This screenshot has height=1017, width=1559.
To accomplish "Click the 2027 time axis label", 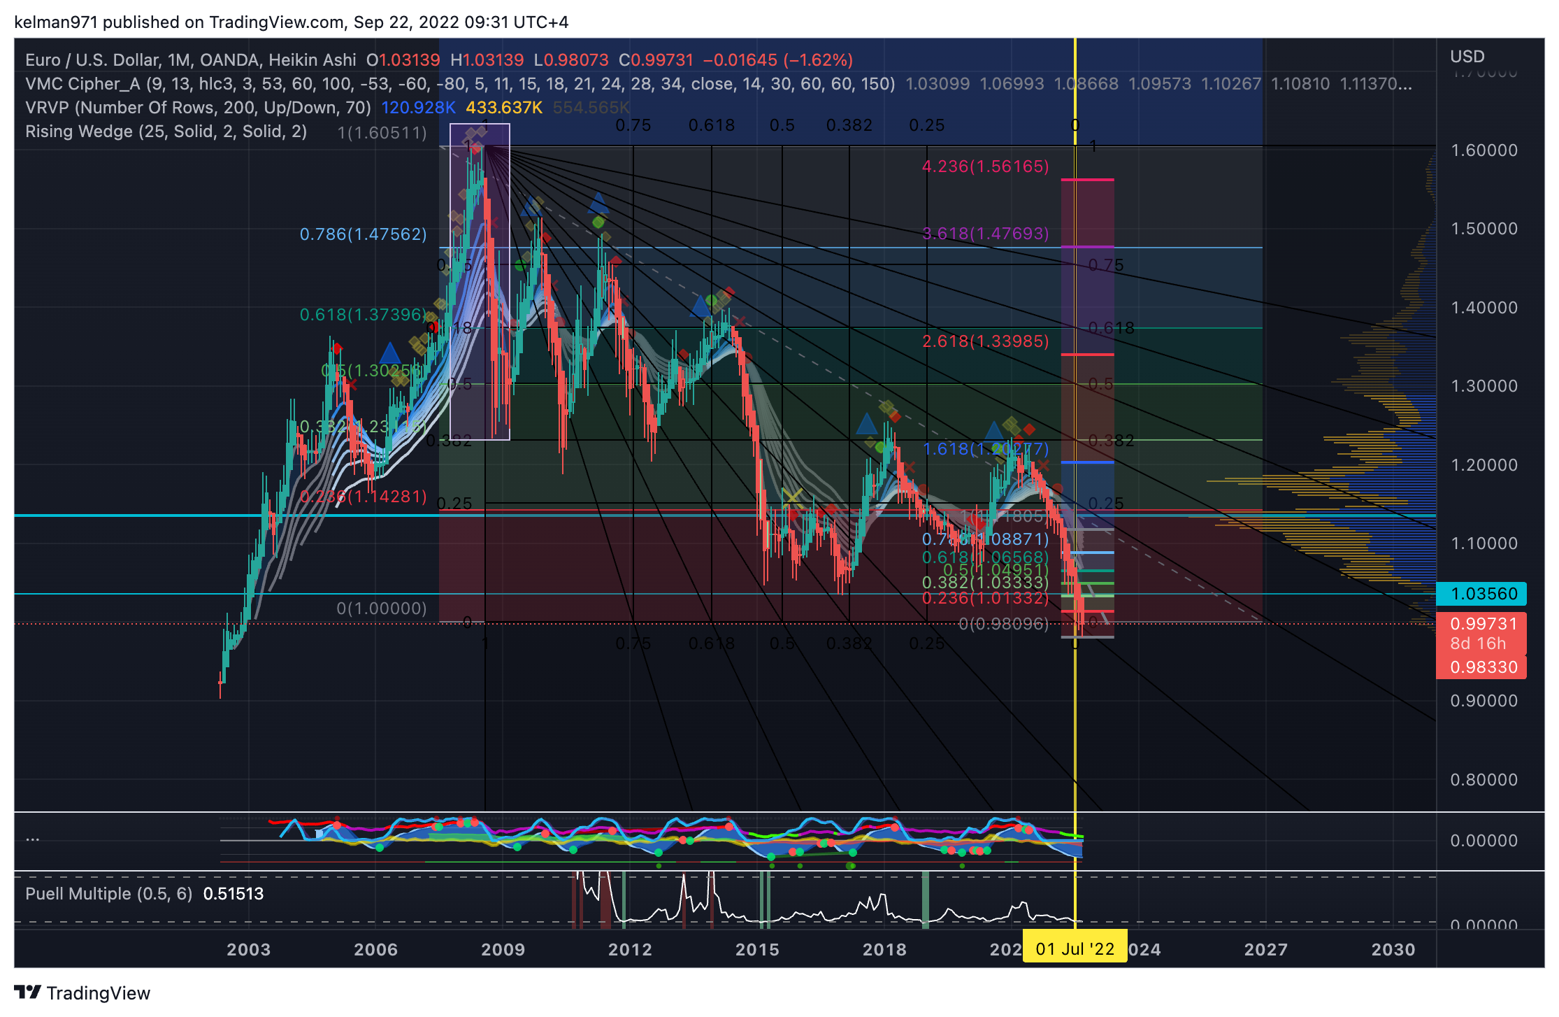I will click(x=1265, y=950).
